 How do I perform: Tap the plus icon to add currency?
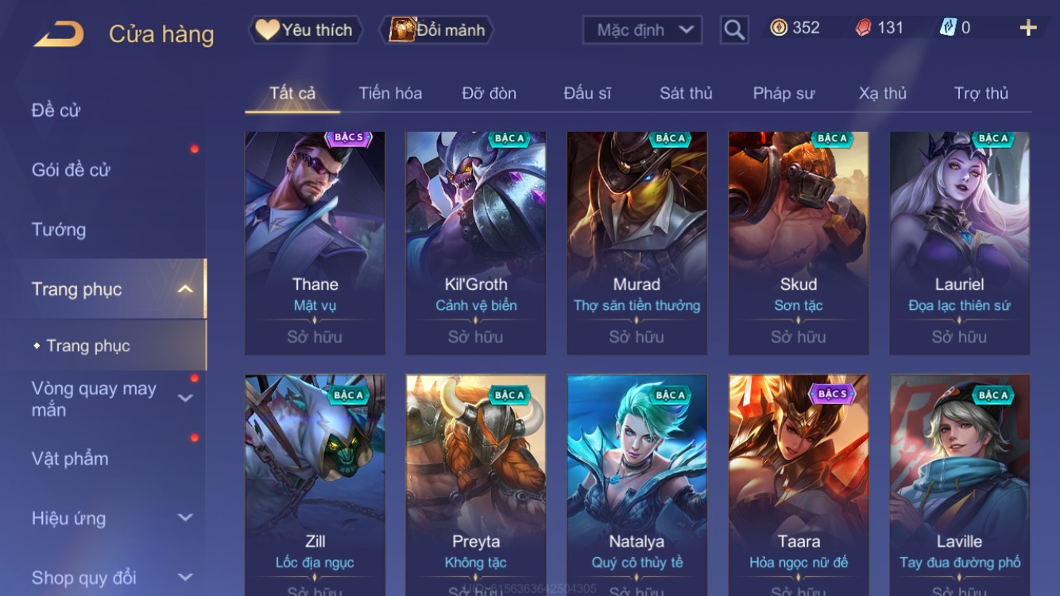(x=1028, y=28)
